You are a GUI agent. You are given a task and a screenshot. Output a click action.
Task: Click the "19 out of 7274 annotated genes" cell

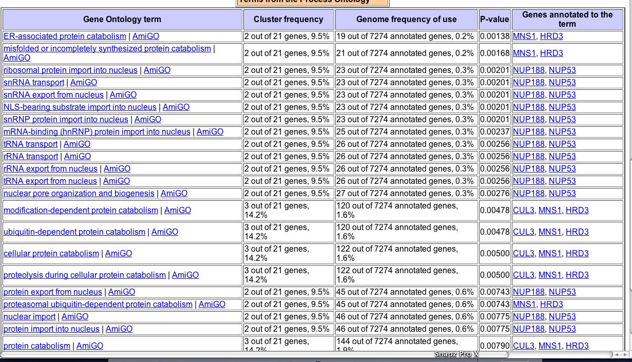click(x=407, y=36)
